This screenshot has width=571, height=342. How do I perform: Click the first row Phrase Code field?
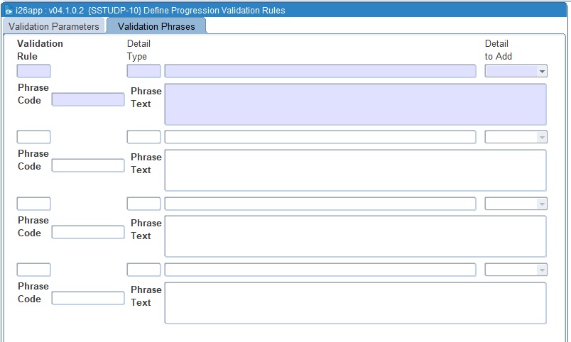[88, 99]
